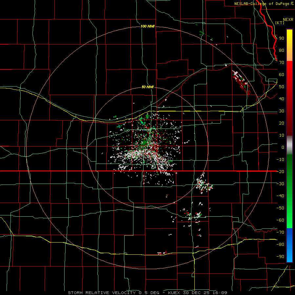Click the -90 value on velocity scale
This screenshot has width=295, height=295.
[x=280, y=256]
